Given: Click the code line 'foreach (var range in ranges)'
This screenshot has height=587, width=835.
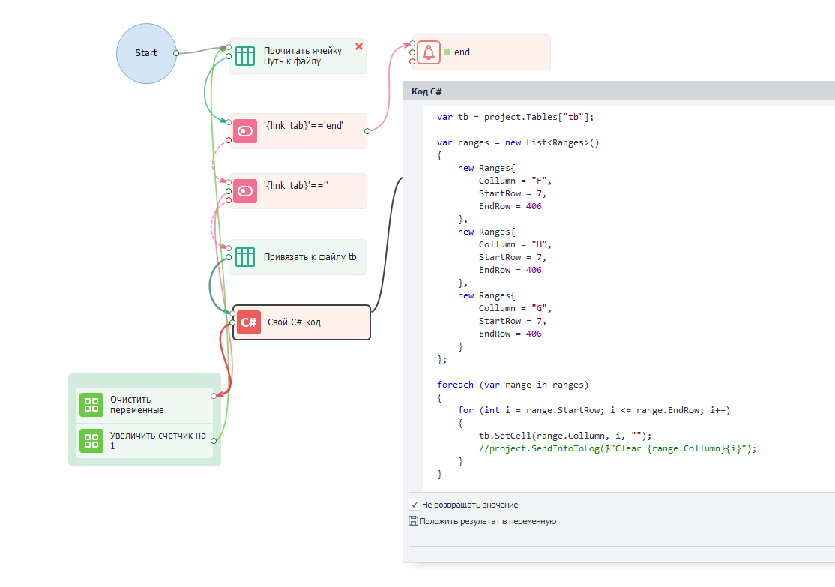Looking at the screenshot, I should point(513,385).
